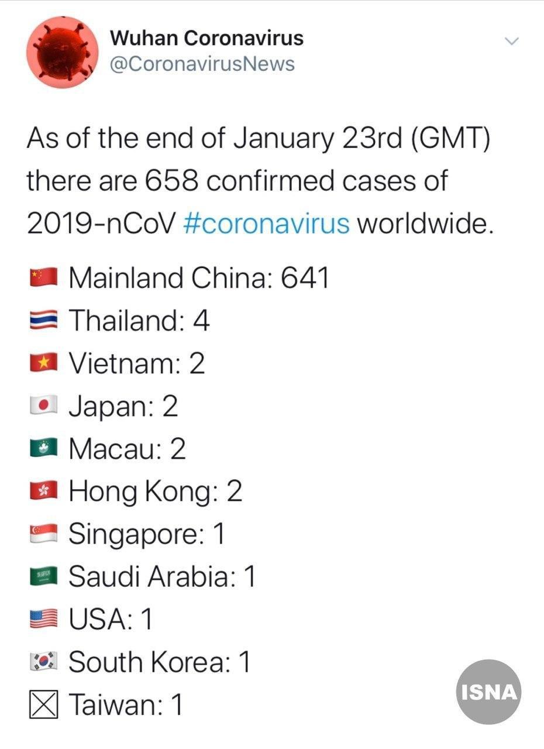
Task: Click the Taiwan: 1 text entry
Action: 126,705
